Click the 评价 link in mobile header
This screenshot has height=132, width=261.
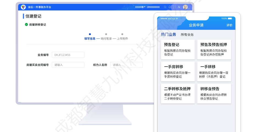[229, 25]
